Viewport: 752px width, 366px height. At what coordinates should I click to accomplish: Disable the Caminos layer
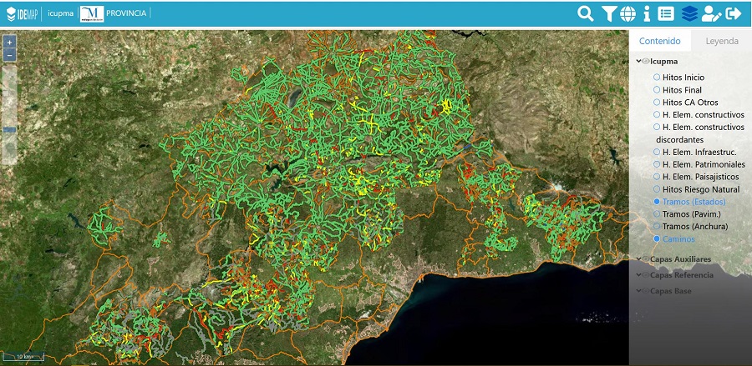pos(657,238)
